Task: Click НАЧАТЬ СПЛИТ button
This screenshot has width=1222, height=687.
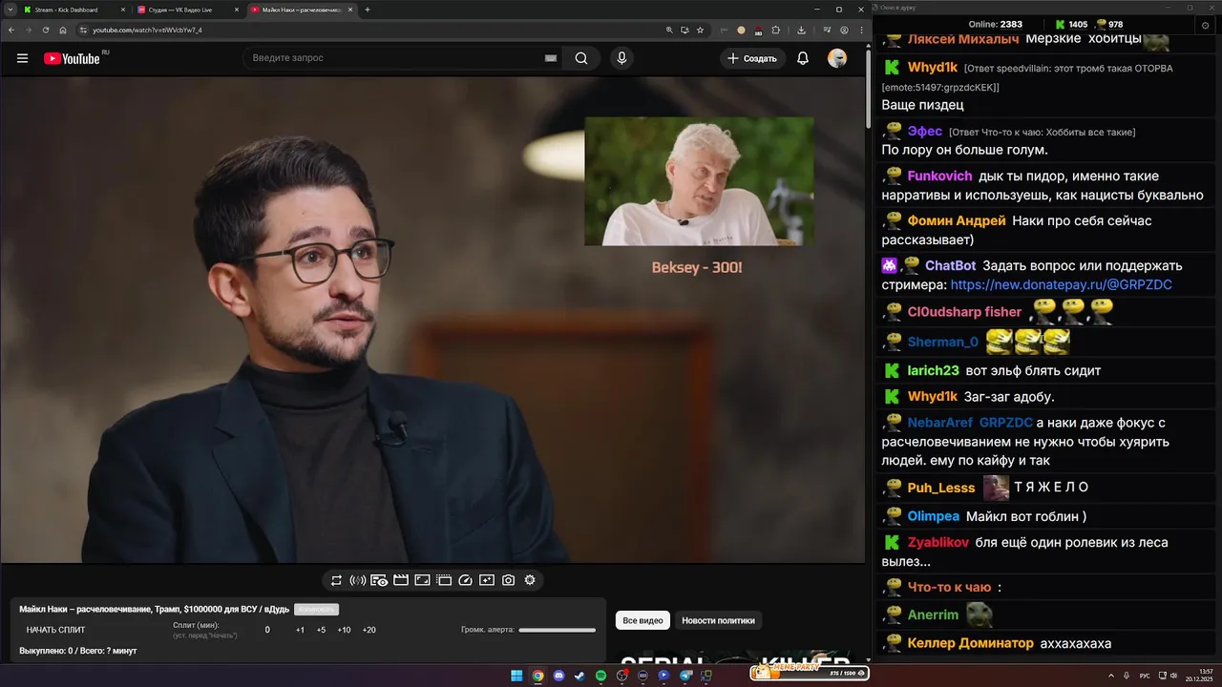Action: [55, 630]
